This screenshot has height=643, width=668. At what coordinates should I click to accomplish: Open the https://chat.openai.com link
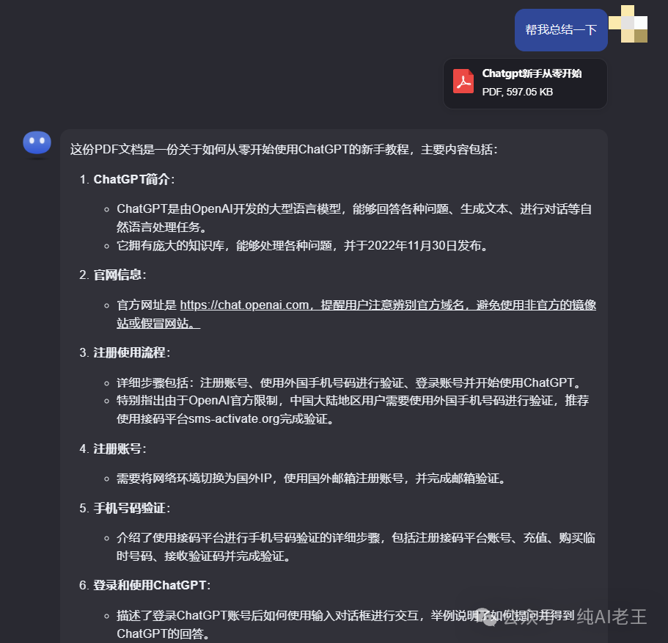click(x=244, y=305)
